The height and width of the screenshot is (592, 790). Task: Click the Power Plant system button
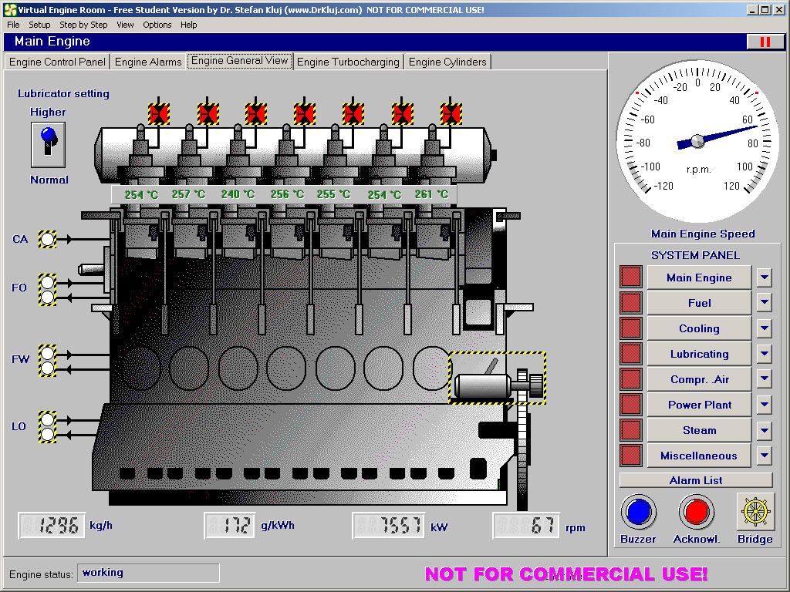[x=699, y=405]
